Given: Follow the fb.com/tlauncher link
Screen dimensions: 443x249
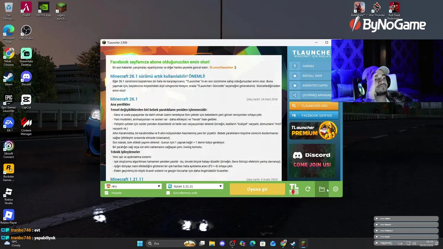Looking at the screenshot, I should pos(221,67).
